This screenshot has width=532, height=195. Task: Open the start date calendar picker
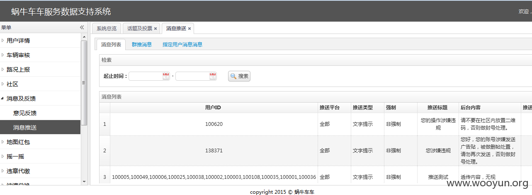point(166,76)
